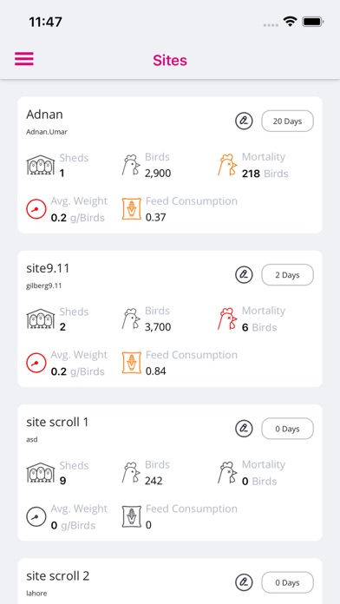The image size is (340, 604).
Task: Tap the edit icon for site9.11
Action: 244,274
